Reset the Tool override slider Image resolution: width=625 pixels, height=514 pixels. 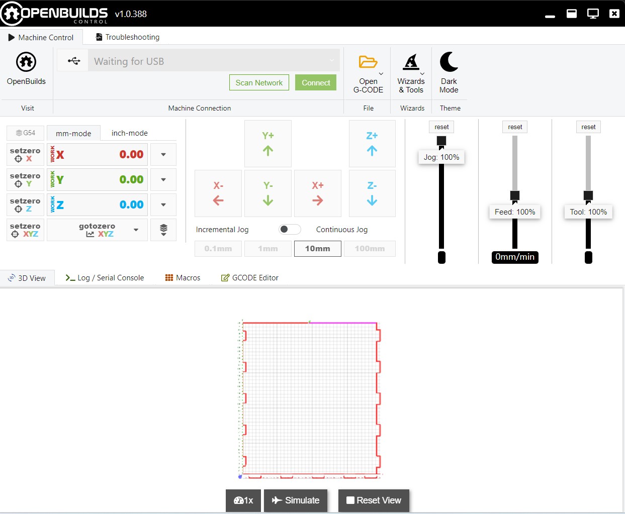[x=588, y=127]
